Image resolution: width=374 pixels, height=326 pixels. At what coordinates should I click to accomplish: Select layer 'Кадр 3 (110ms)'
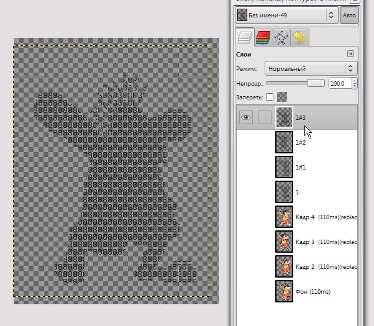(x=297, y=242)
